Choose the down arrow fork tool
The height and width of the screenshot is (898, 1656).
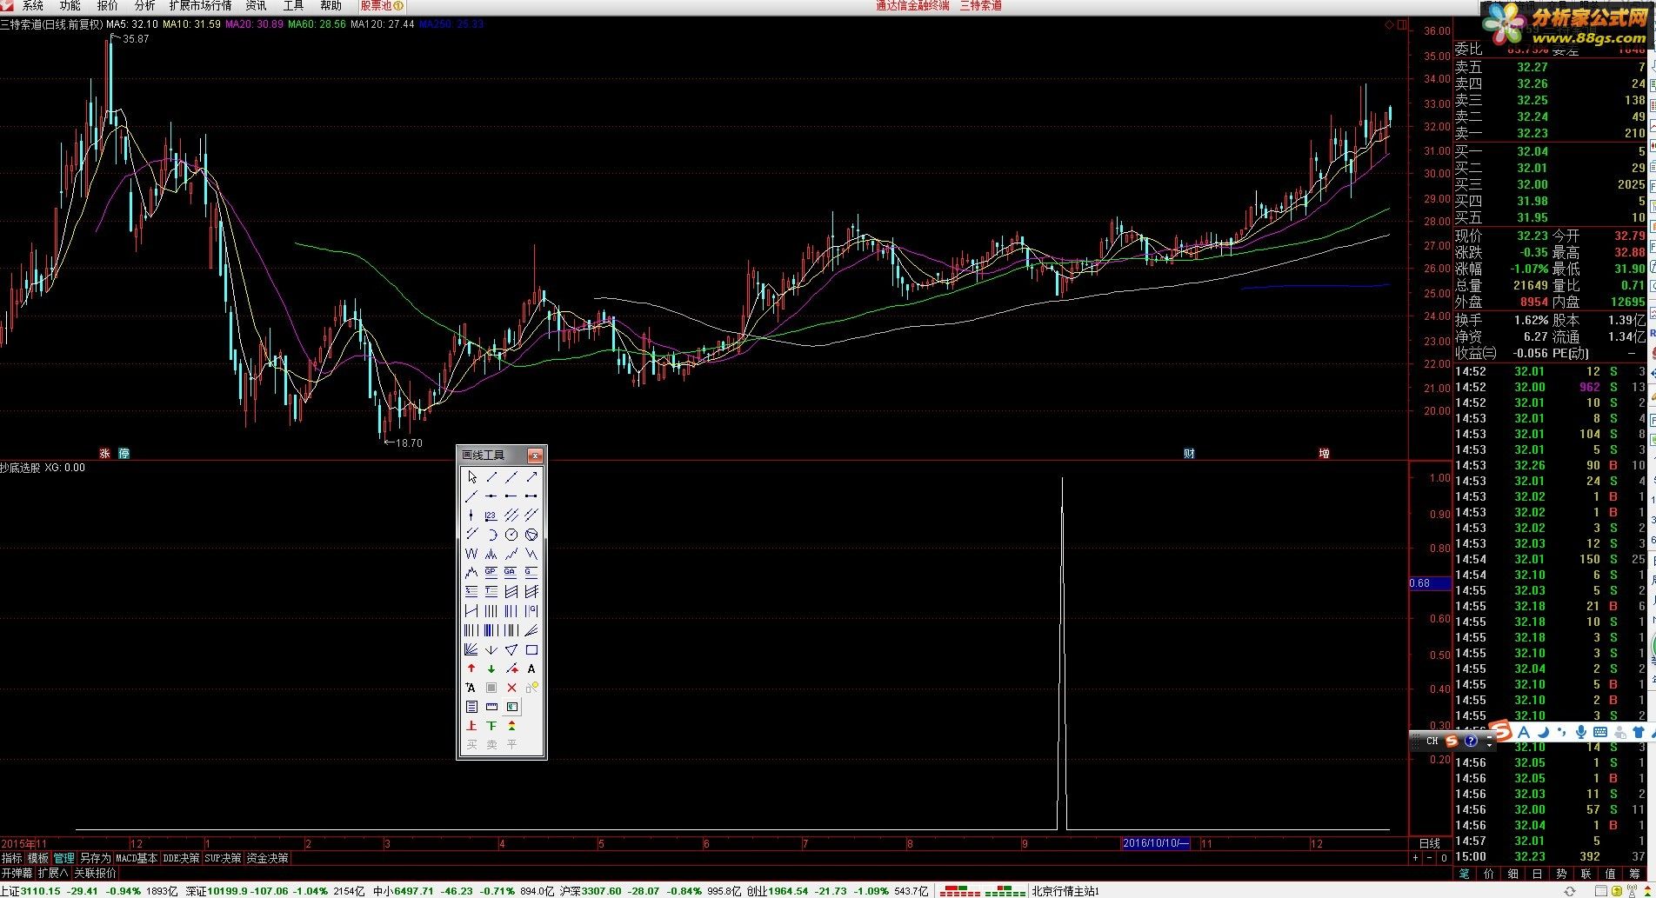pyautogui.click(x=491, y=649)
